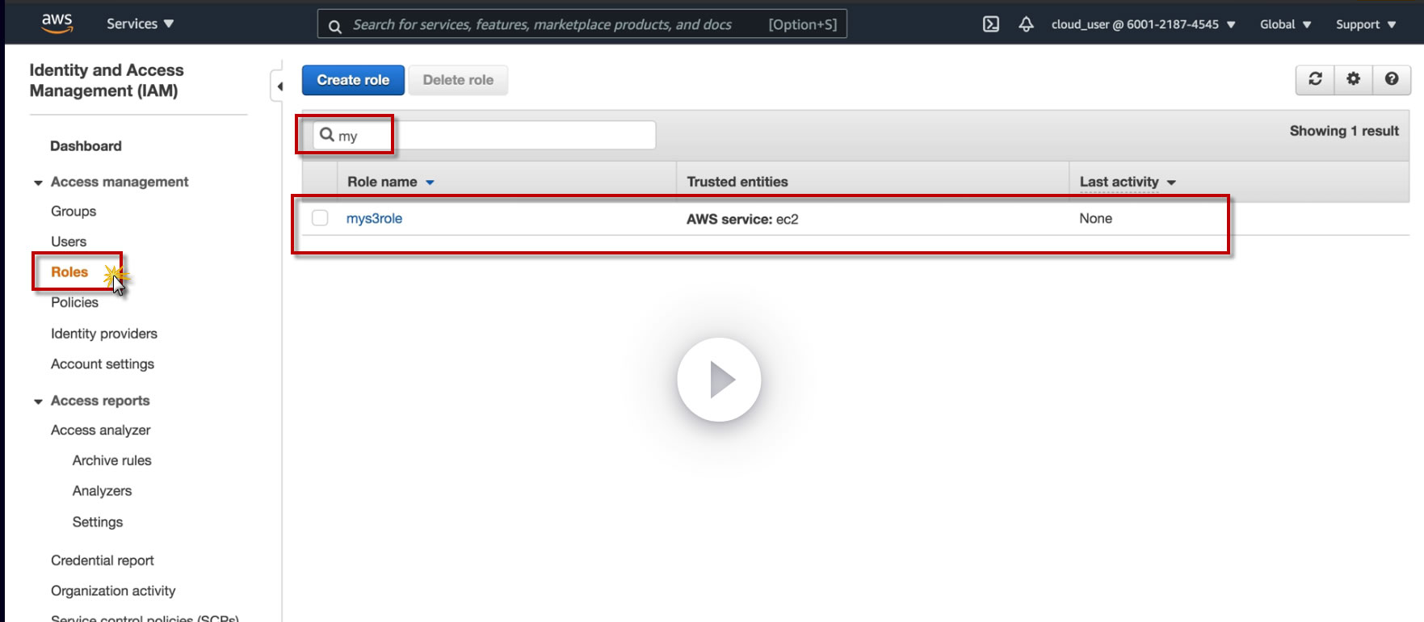Open table settings gear
1424x622 pixels.
(1353, 79)
